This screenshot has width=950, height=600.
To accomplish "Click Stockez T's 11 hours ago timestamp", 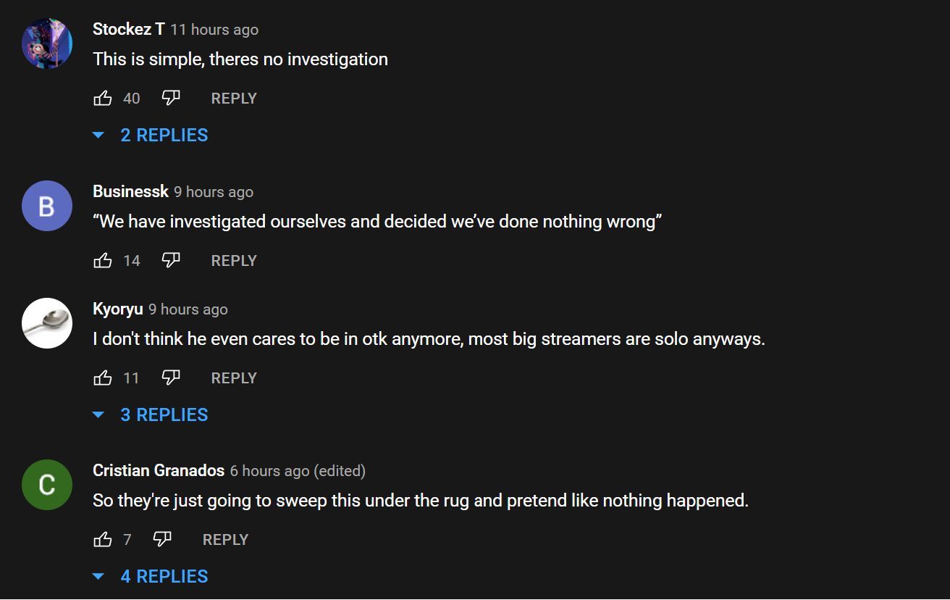I will [214, 30].
